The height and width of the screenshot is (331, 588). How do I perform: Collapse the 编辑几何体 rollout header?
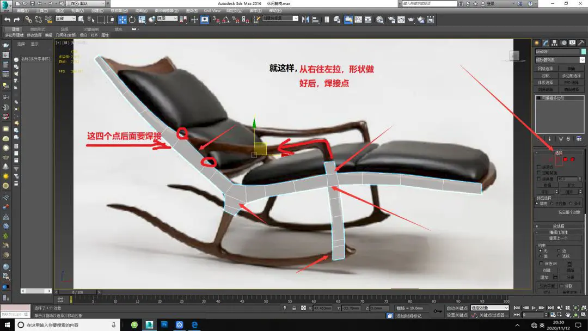pos(559,232)
